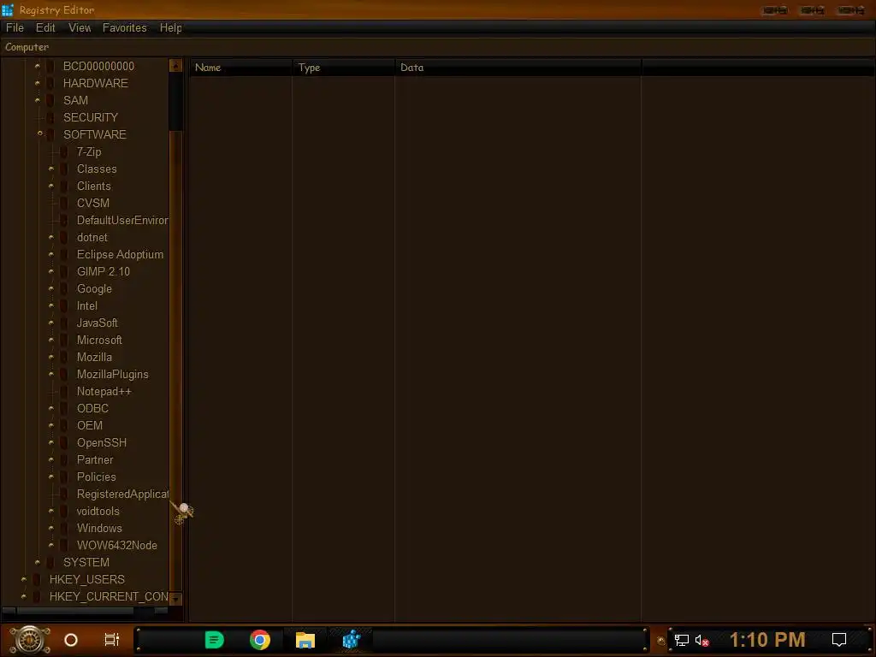
Task: Expand the Microsoft key
Action: point(51,340)
